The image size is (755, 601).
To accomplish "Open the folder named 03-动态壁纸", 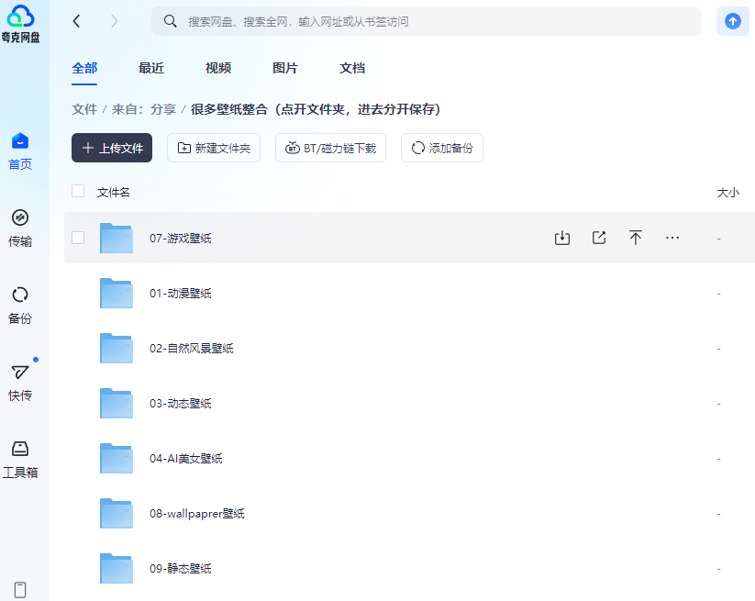I will click(x=181, y=404).
